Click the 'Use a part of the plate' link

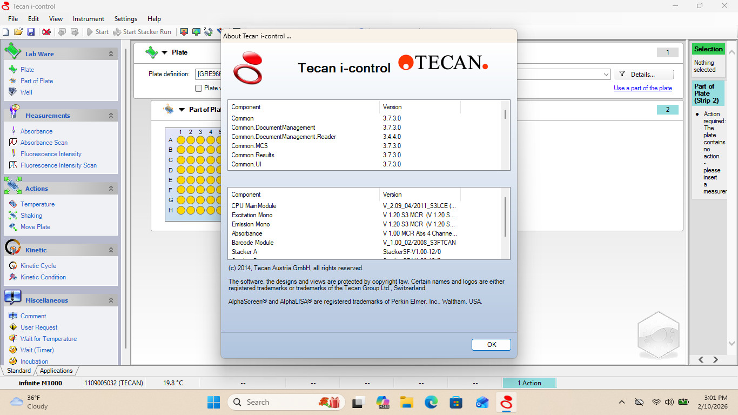coord(643,88)
